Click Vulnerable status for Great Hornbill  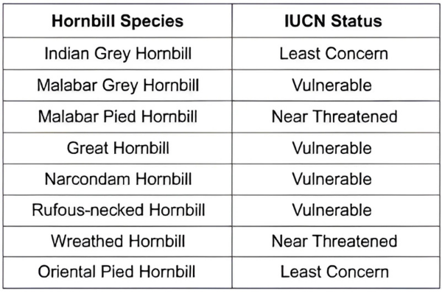point(331,148)
